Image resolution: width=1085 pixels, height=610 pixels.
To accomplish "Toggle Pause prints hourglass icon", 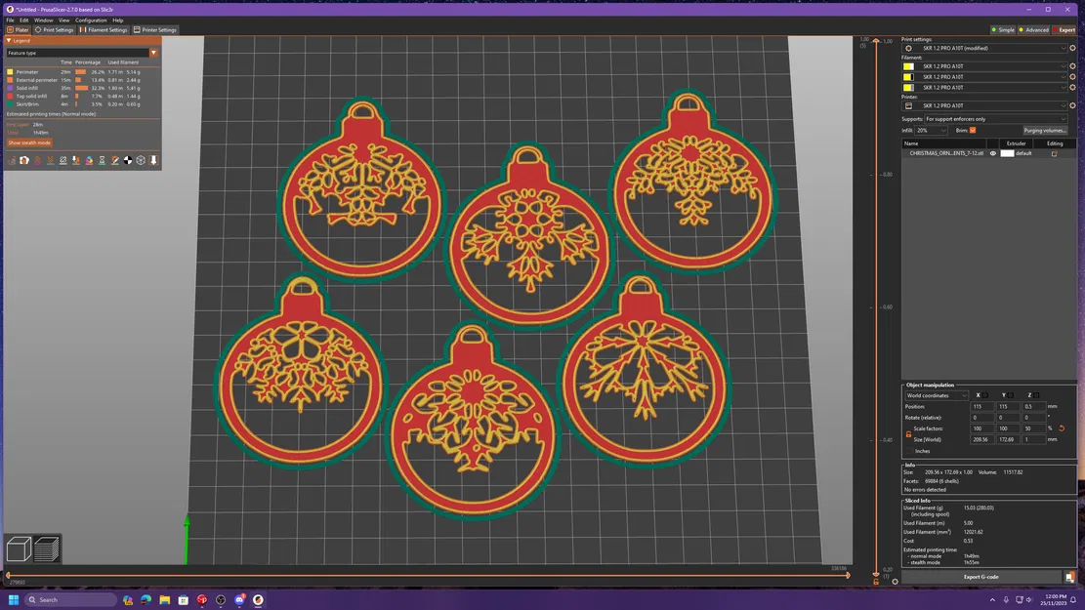I will pyautogui.click(x=102, y=160).
